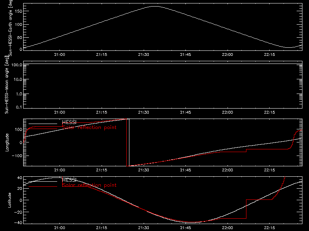Viewport: 309px width, 231px height.
Task: Click the "-100" tick on Longitude axis
Action: coord(17,156)
